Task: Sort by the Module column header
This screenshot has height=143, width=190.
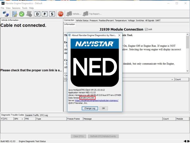Action: (182, 119)
